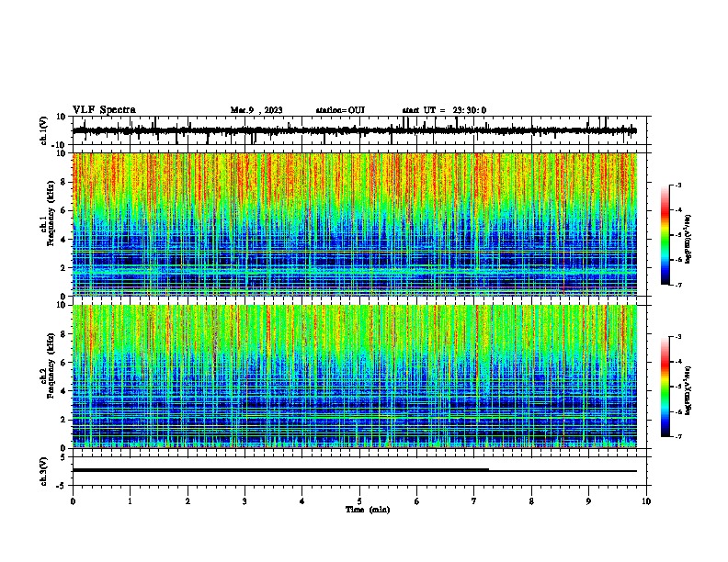This screenshot has height=562, width=728.
Task: Click the '-6' label on ch.2 color bar
Action: pos(677,411)
